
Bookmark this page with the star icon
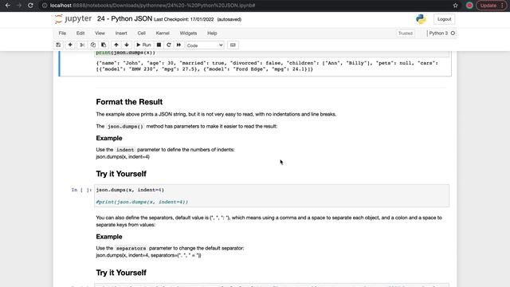coord(455,6)
